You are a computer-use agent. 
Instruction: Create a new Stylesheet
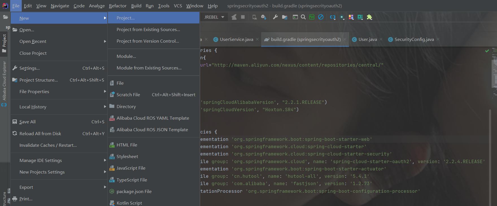(x=154, y=156)
